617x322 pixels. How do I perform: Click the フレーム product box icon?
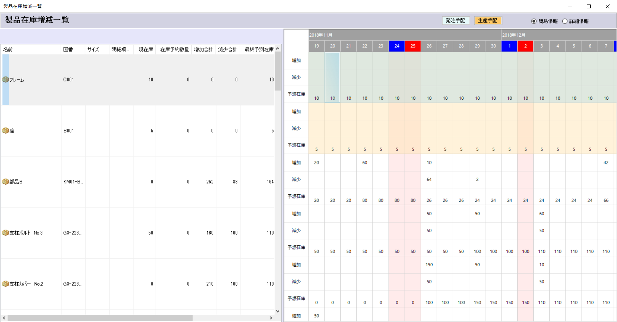[x=5, y=79]
